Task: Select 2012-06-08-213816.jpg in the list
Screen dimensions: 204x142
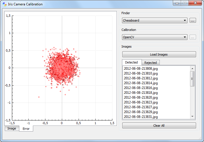Action: [157, 88]
